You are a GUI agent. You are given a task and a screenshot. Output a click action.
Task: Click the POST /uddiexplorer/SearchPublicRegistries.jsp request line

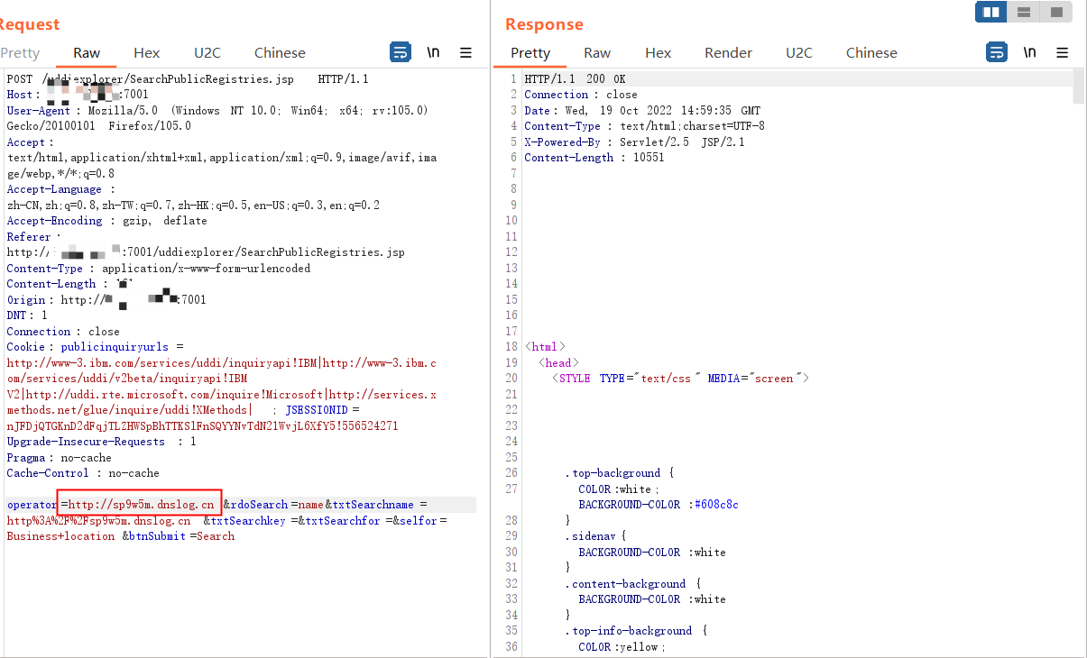point(188,79)
